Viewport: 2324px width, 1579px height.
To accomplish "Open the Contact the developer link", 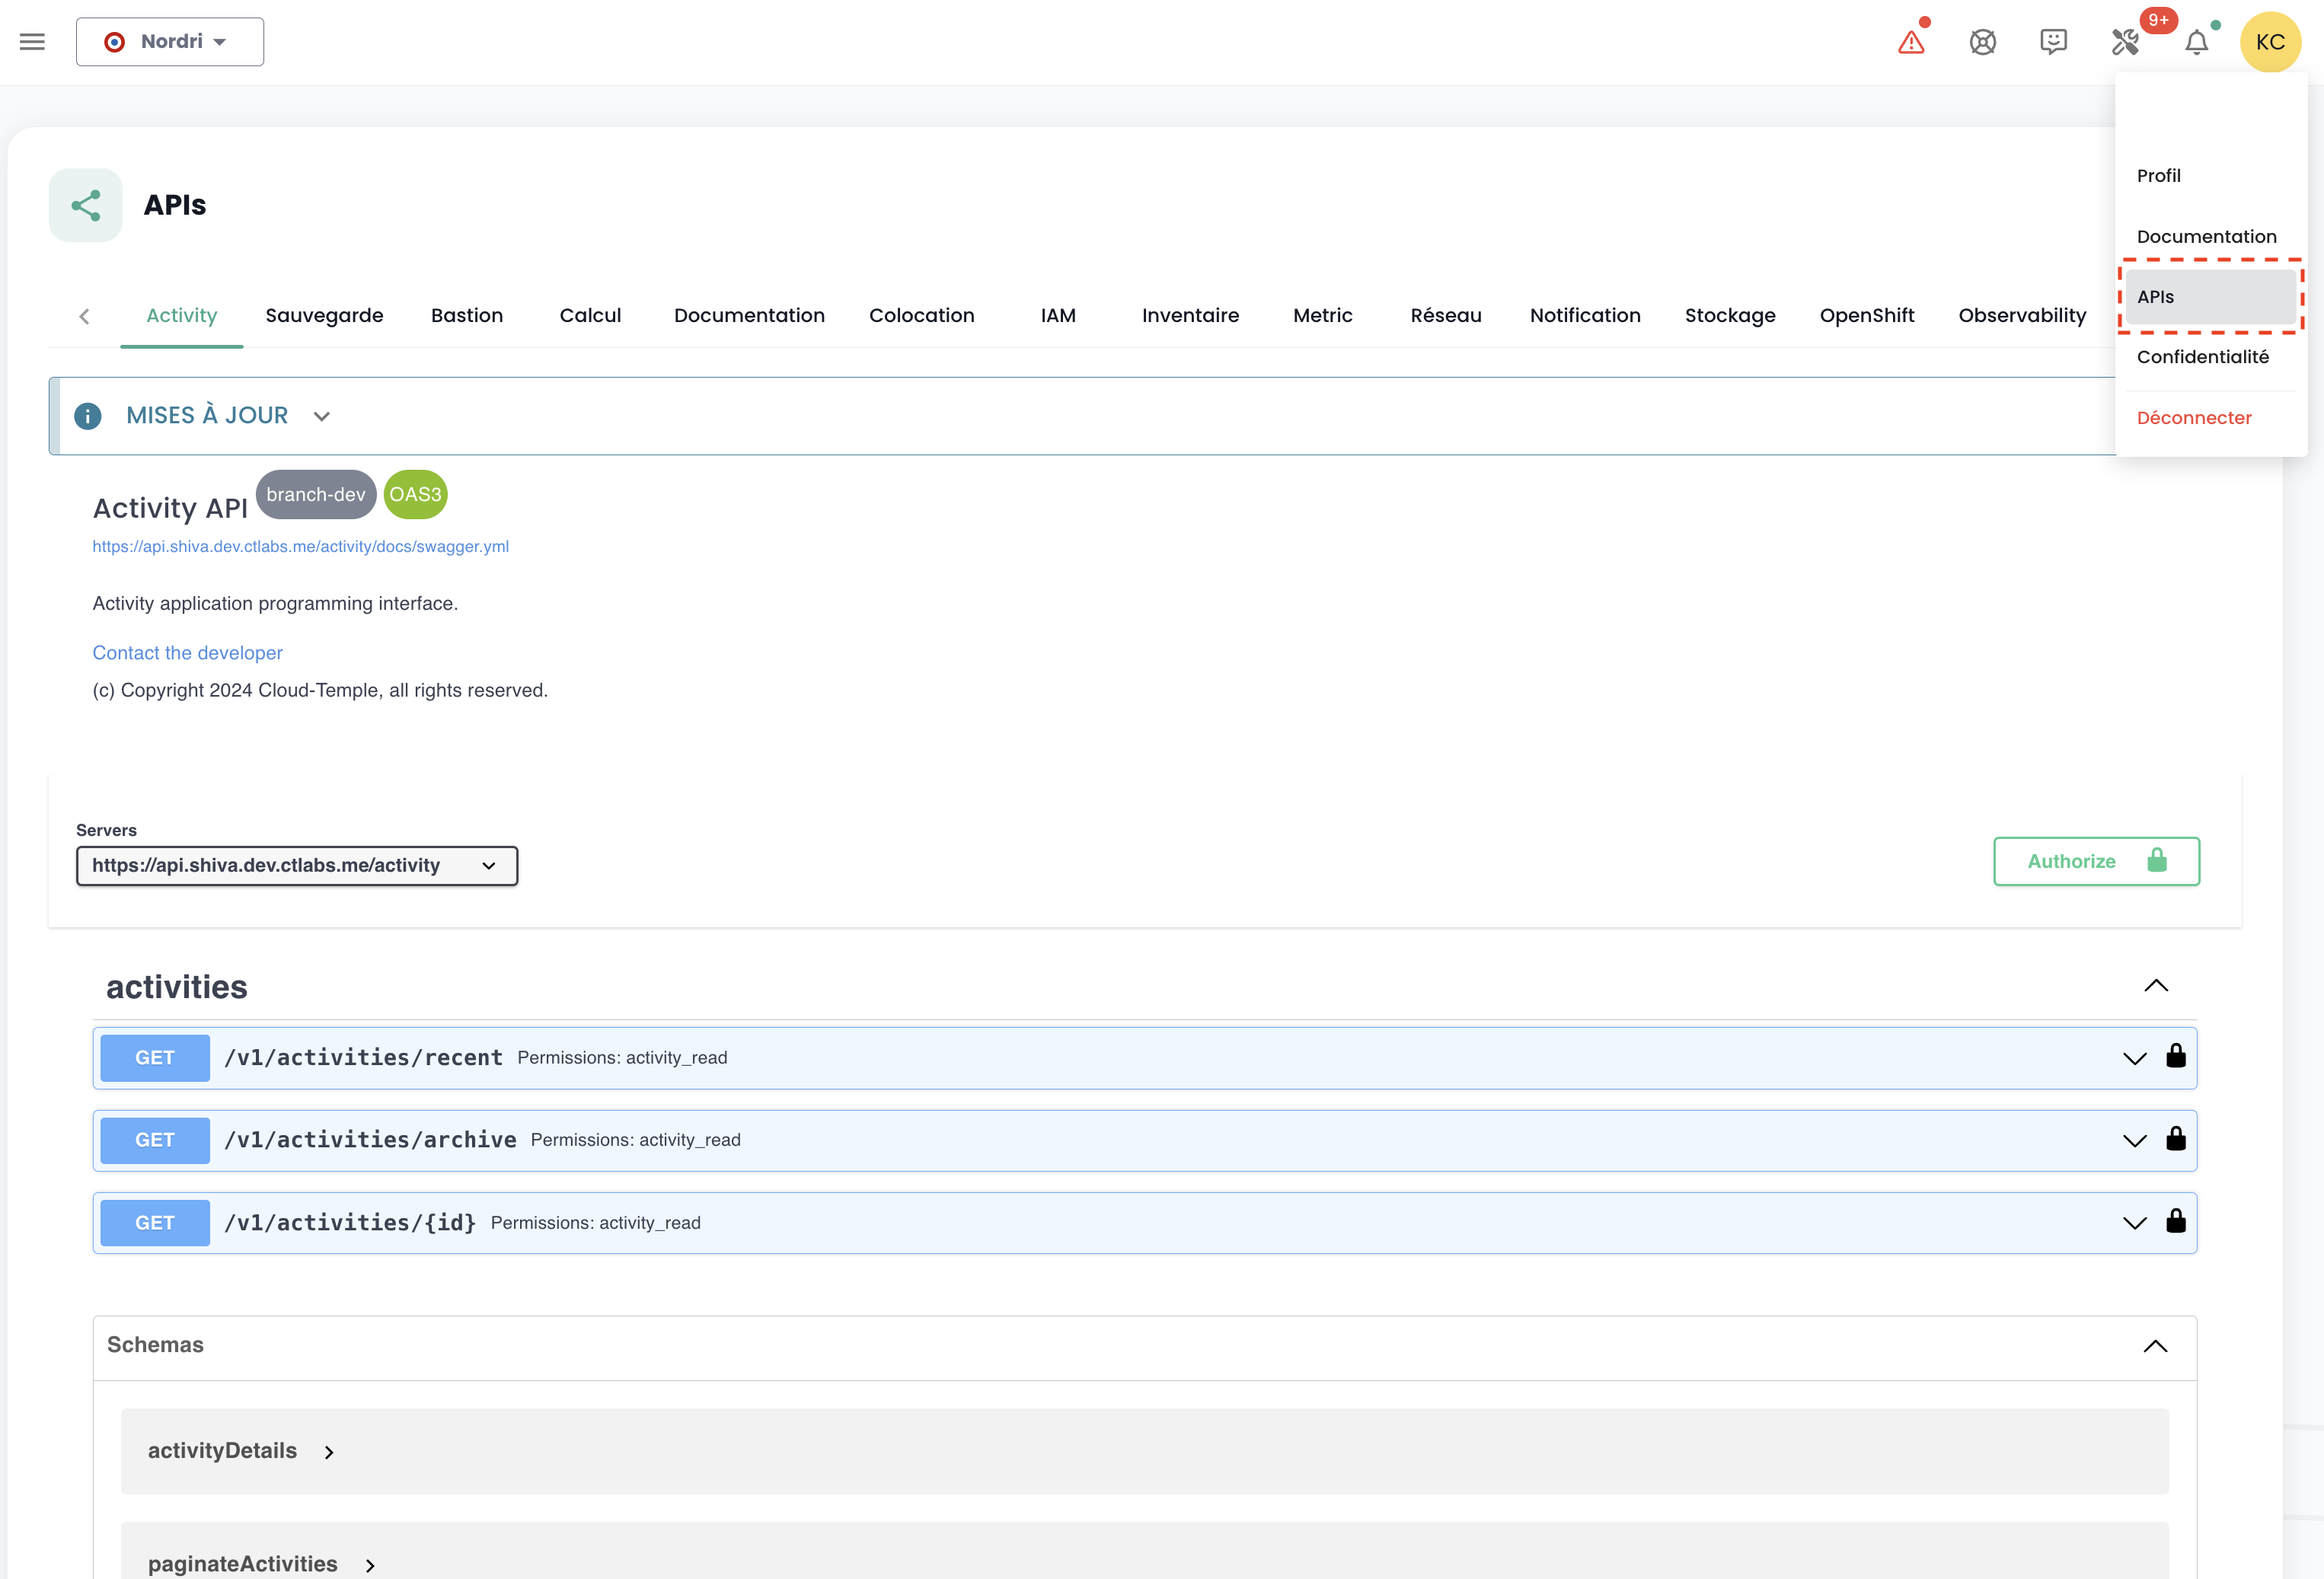I will pos(187,652).
